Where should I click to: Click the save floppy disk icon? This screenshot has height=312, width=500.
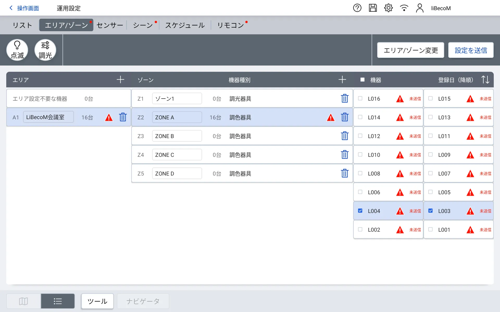(373, 8)
